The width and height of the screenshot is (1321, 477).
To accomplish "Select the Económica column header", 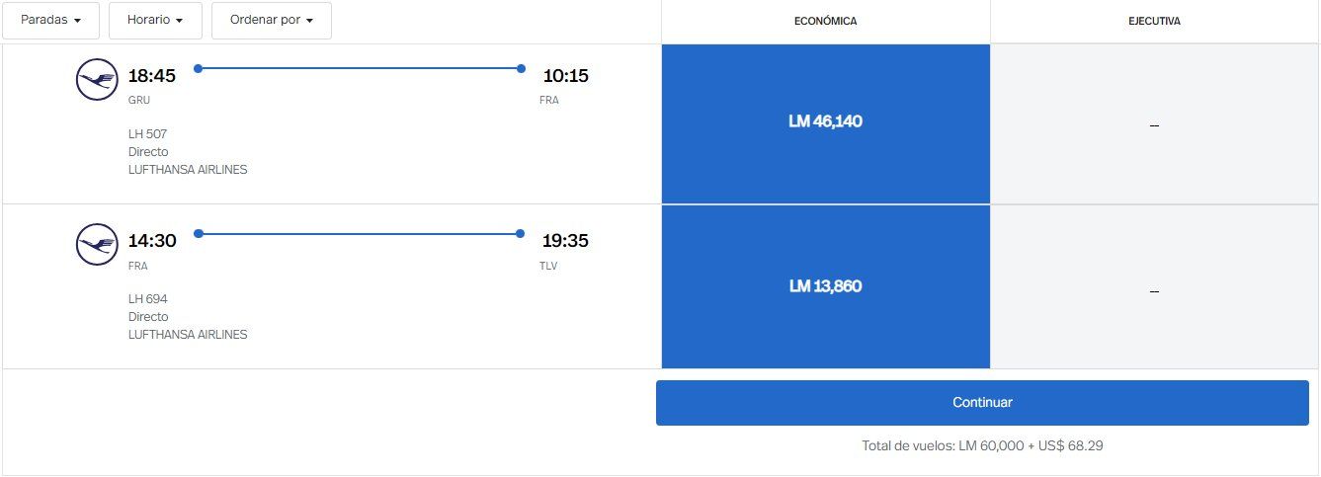I will [x=825, y=21].
